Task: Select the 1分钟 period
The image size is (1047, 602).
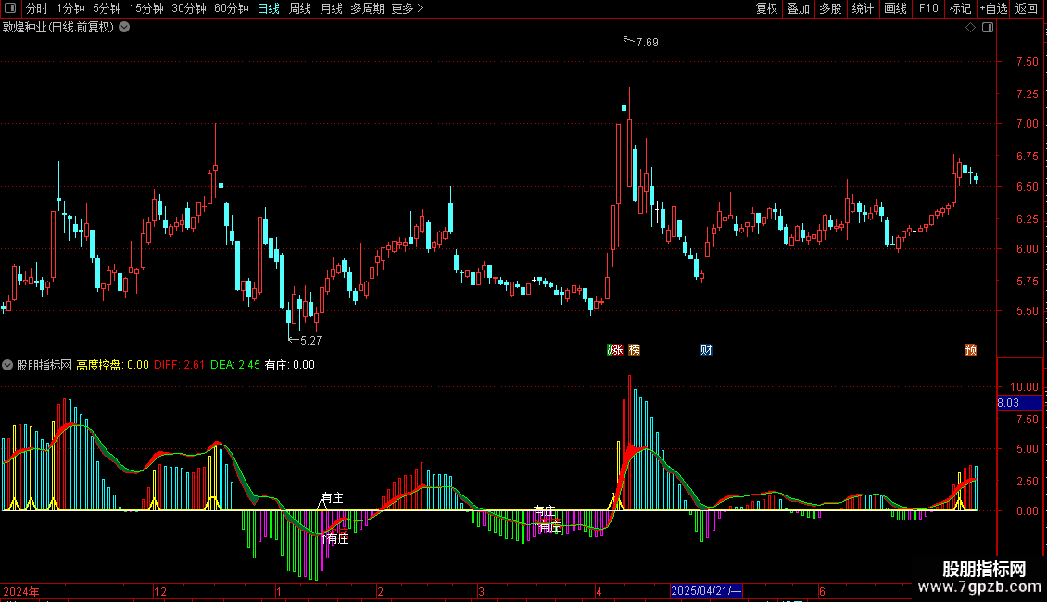Action: click(x=70, y=8)
